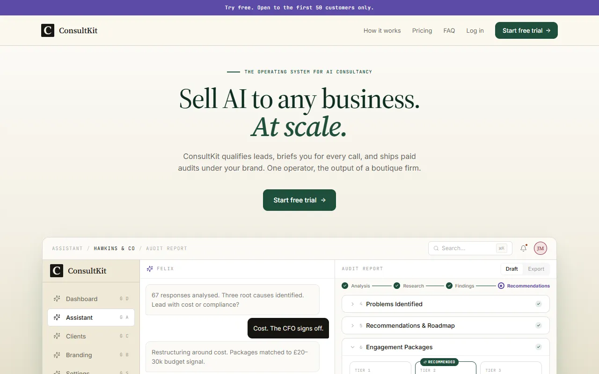Screen dimensions: 599x374
Task: Click the ⌘K shortcut badge in search
Action: tap(502, 248)
